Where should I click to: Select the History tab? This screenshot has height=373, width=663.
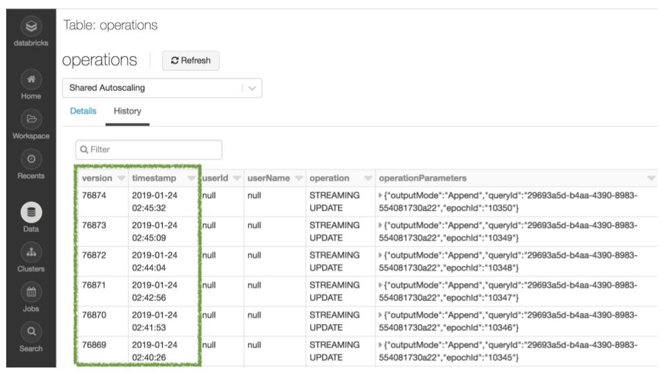[x=127, y=111]
